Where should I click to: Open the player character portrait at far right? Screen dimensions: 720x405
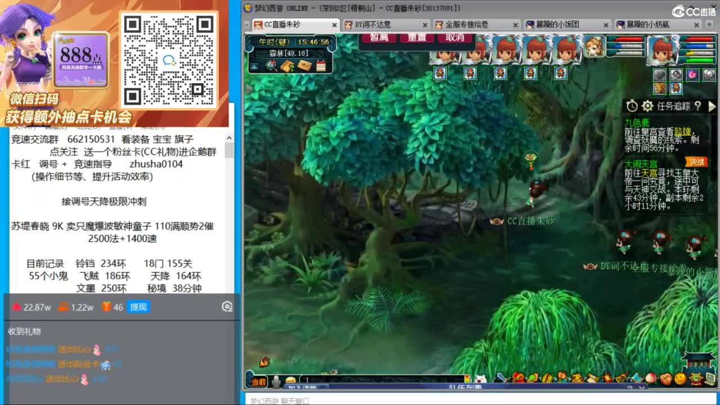coord(662,49)
